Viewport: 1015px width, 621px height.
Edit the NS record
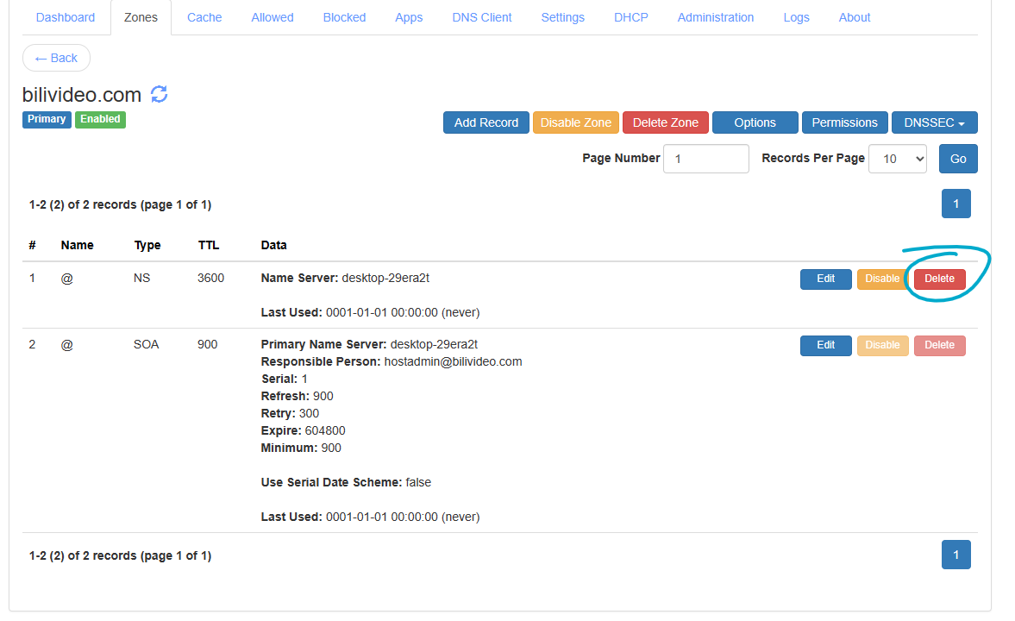[826, 279]
